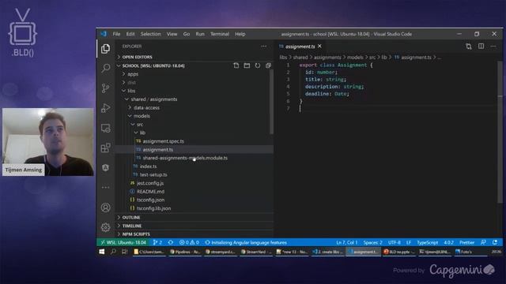Viewport: 506px width, 284px height.
Task: Refresh the explorer tree
Action: coord(258,65)
